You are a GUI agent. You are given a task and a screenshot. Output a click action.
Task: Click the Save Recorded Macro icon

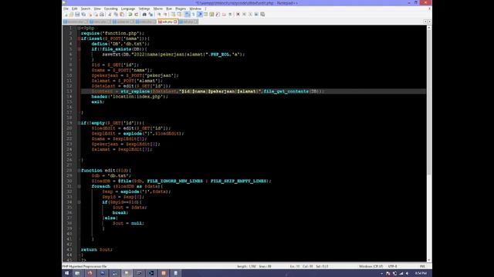(262, 15)
